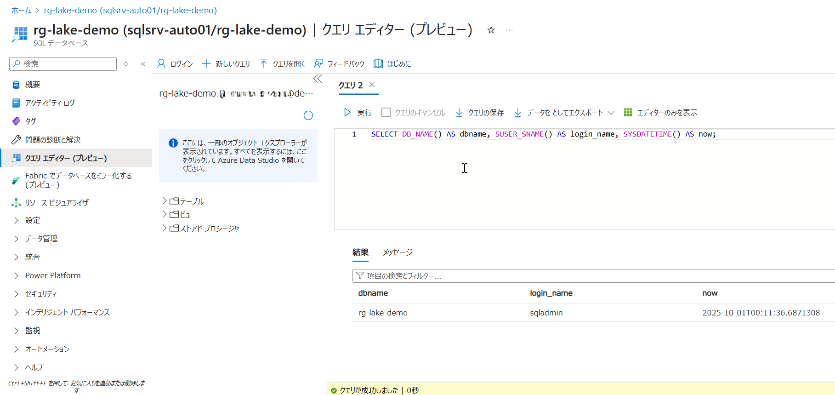Image resolution: width=835 pixels, height=395 pixels.
Task: Click クエリの保存 download icon
Action: tap(459, 113)
